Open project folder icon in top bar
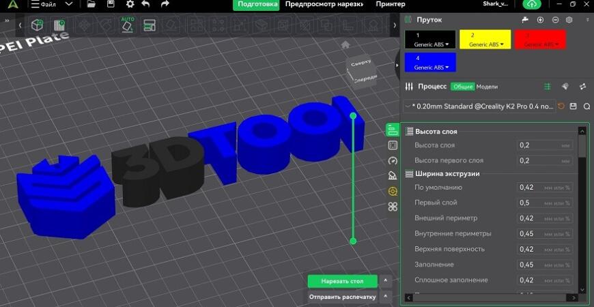594x307 pixels. [91, 4]
